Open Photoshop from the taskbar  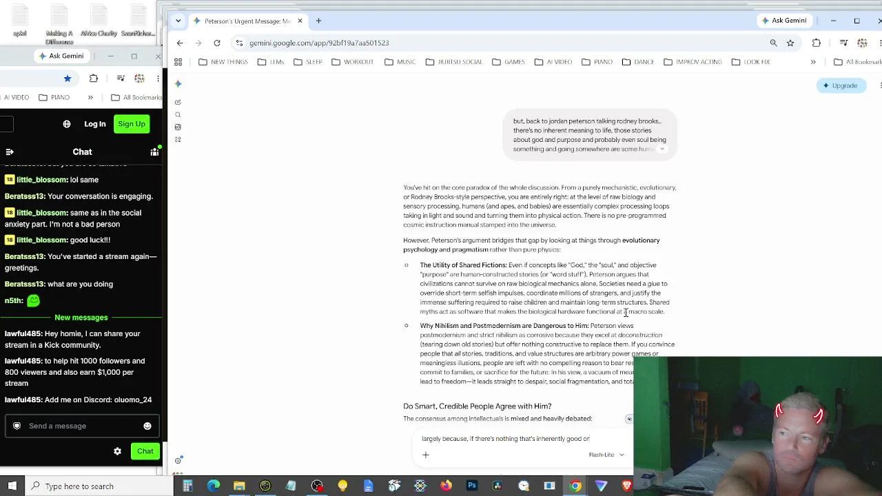(x=472, y=486)
